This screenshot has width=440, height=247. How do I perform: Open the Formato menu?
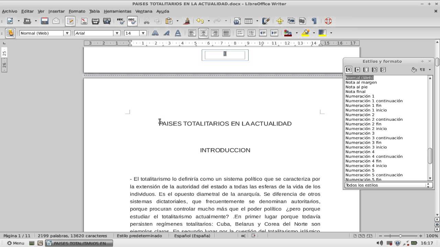tap(77, 11)
